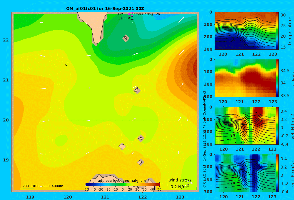Click the 'vel. N (m/s)' axis label
This screenshot has height=200, width=294.
click(x=293, y=126)
